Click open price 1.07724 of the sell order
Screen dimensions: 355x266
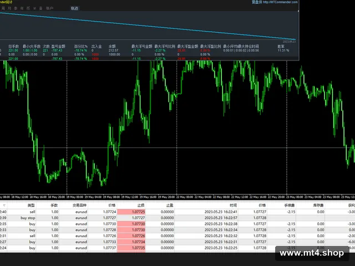(x=109, y=212)
